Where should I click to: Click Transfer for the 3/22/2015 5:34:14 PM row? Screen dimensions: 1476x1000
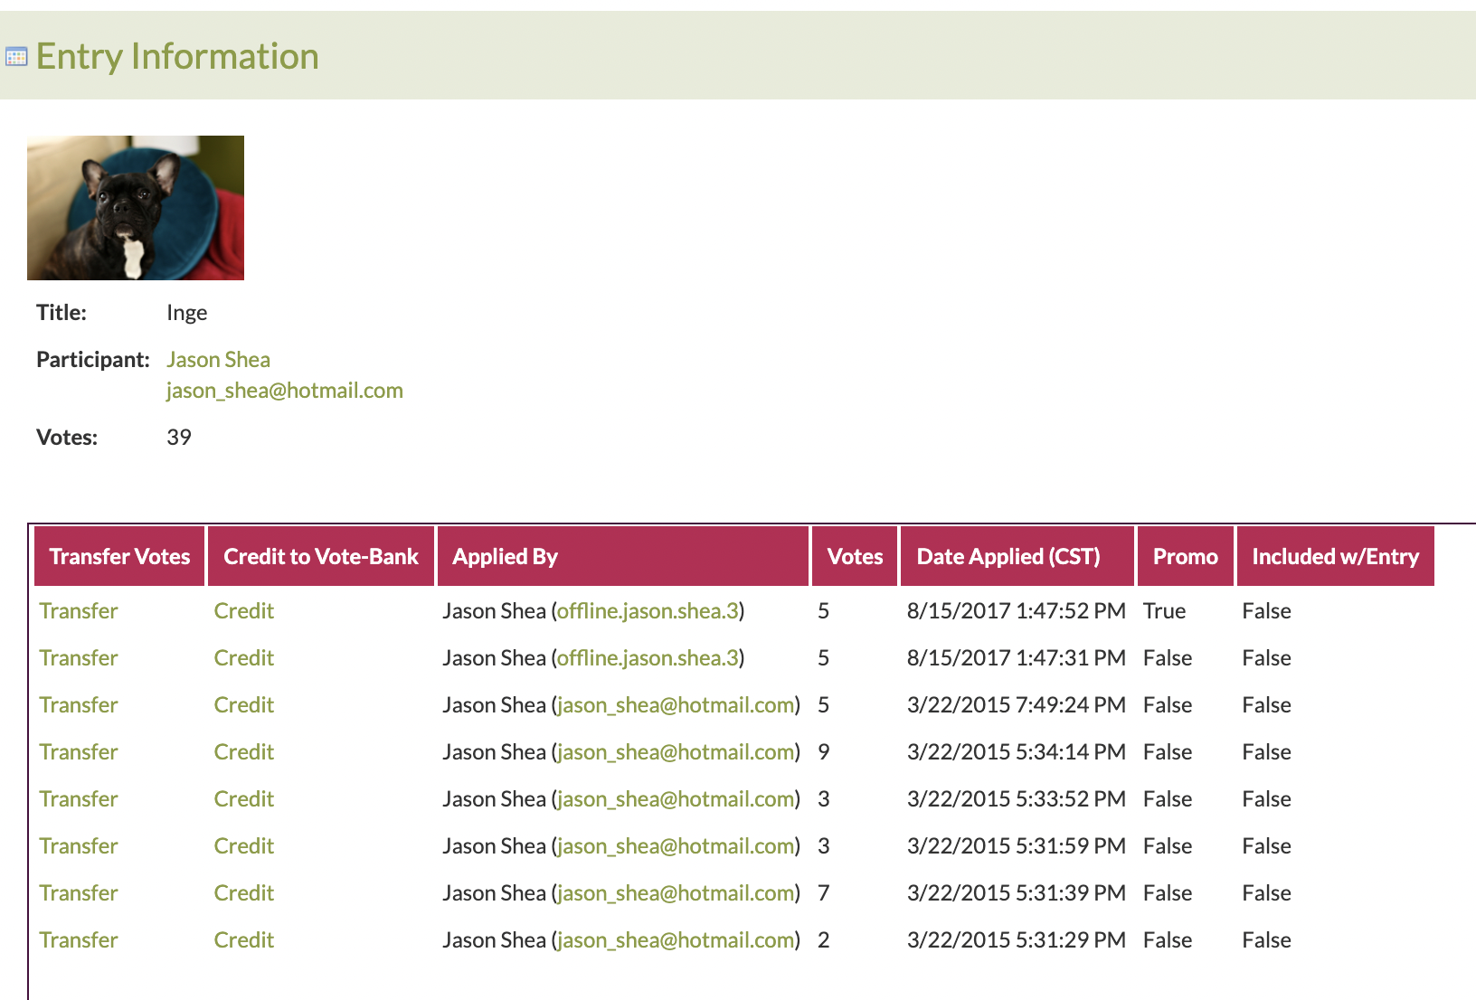79,752
